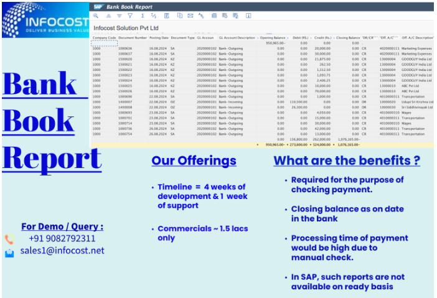Click the Change Layout grid icon
This screenshot has width=437, height=298.
214,16
